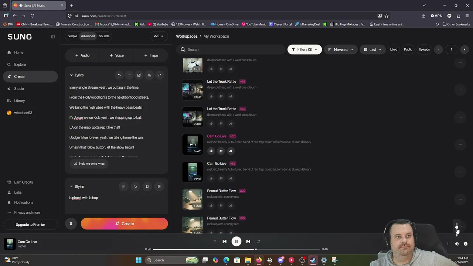Dislike the playing Cam Go Live song
The image size is (473, 266).
coord(221,151)
